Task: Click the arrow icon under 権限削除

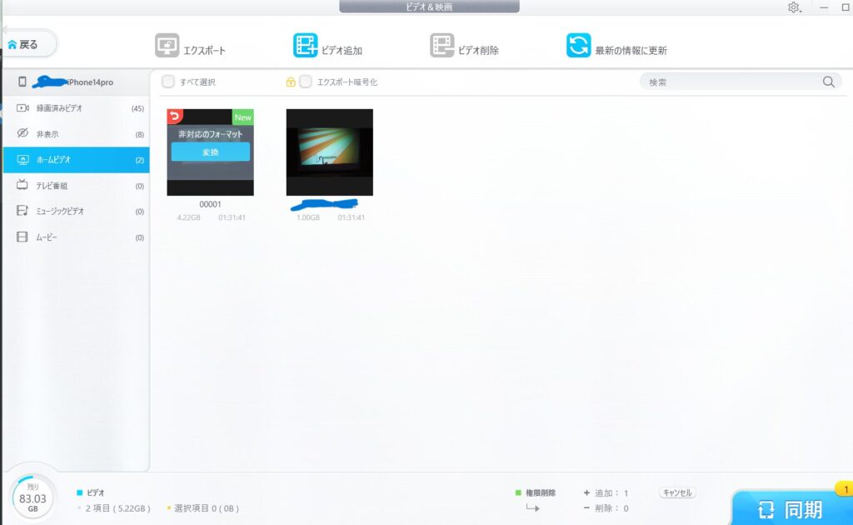Action: 532,508
